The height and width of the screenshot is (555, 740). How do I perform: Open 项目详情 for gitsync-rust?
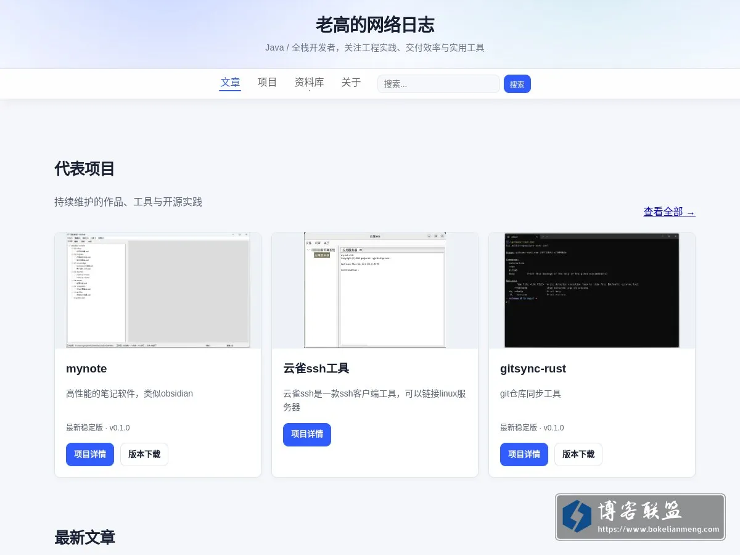(x=524, y=454)
